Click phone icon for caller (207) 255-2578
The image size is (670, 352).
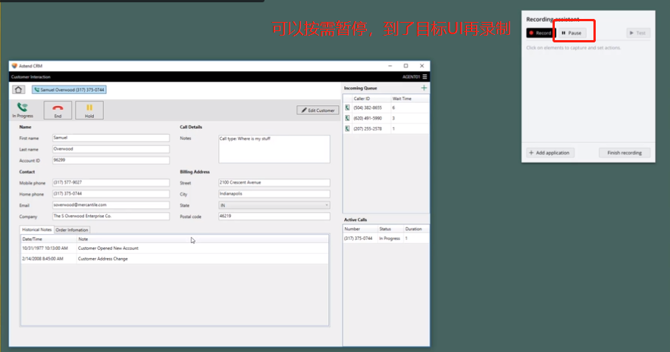(x=347, y=129)
